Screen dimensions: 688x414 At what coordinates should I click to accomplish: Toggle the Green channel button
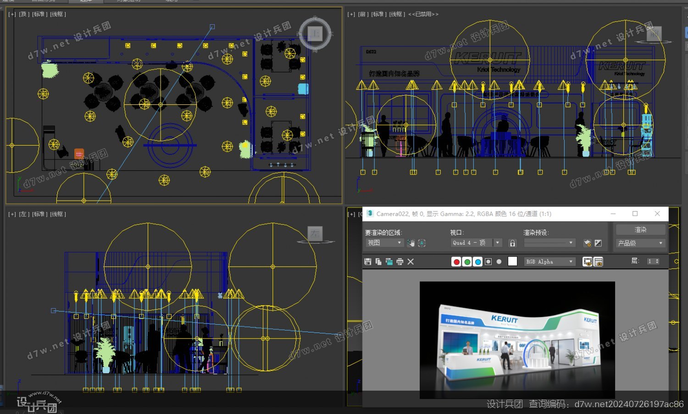click(x=467, y=261)
